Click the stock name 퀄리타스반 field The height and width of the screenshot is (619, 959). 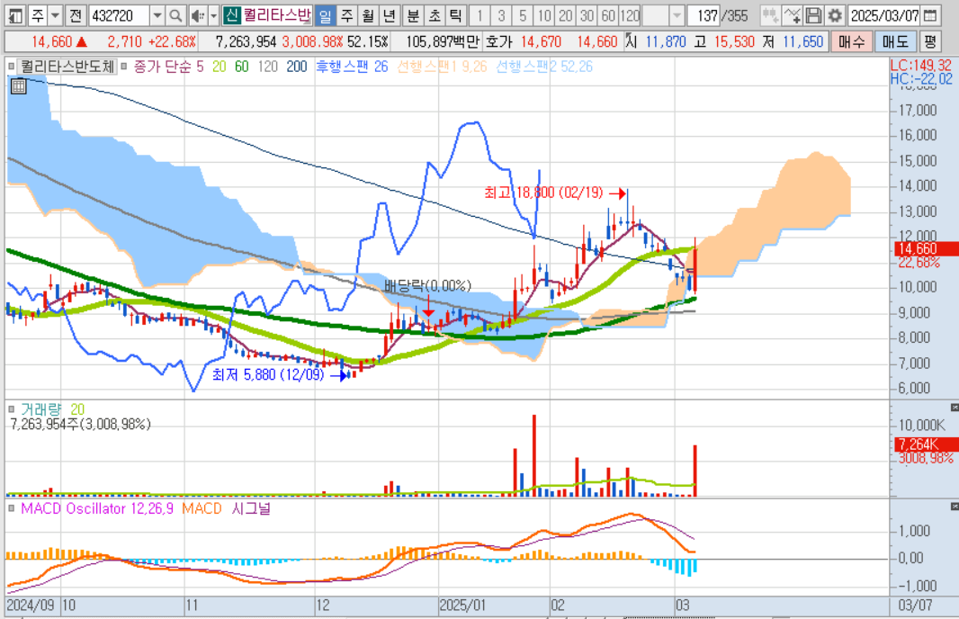pos(277,15)
